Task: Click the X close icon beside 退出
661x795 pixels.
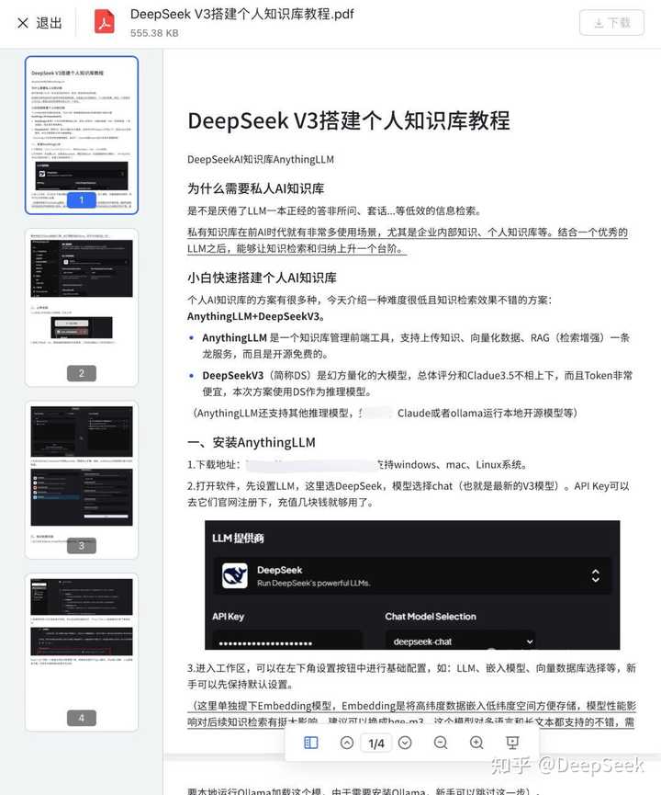Action: pos(23,23)
